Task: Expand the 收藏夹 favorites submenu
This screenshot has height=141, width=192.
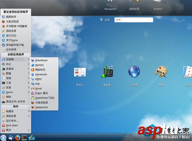Action: click(x=16, y=111)
